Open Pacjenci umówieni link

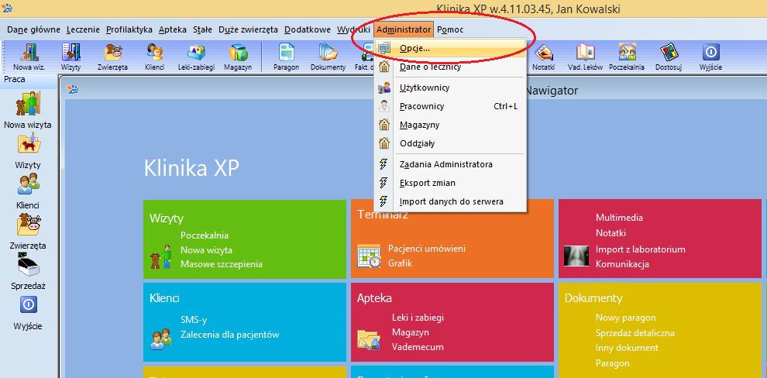[427, 249]
